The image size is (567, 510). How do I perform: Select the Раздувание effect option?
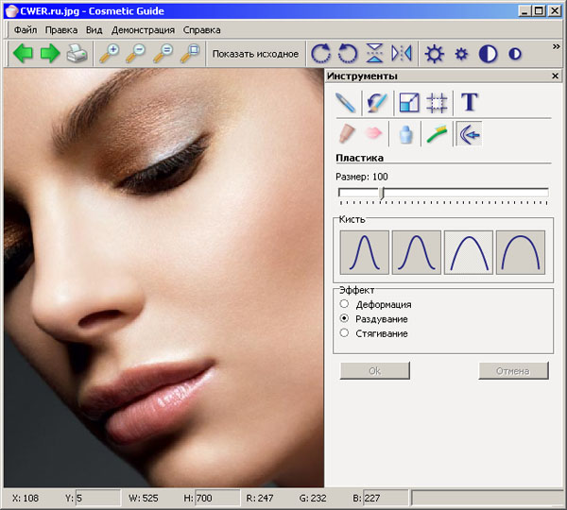pyautogui.click(x=345, y=319)
